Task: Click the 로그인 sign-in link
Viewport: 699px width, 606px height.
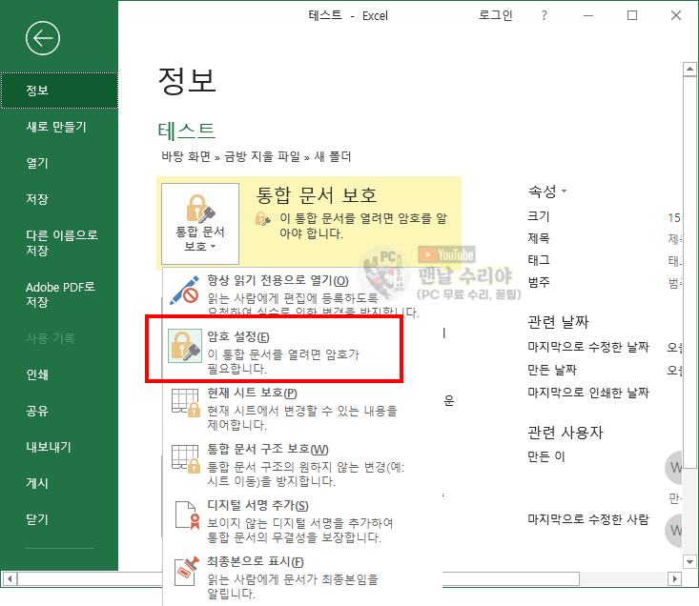Action: click(x=495, y=15)
